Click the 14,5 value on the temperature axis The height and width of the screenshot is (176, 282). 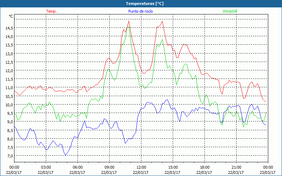[x=9, y=28]
